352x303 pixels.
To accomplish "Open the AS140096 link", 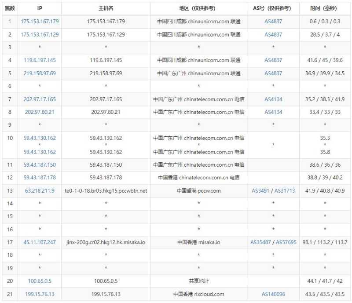I will (273, 294).
